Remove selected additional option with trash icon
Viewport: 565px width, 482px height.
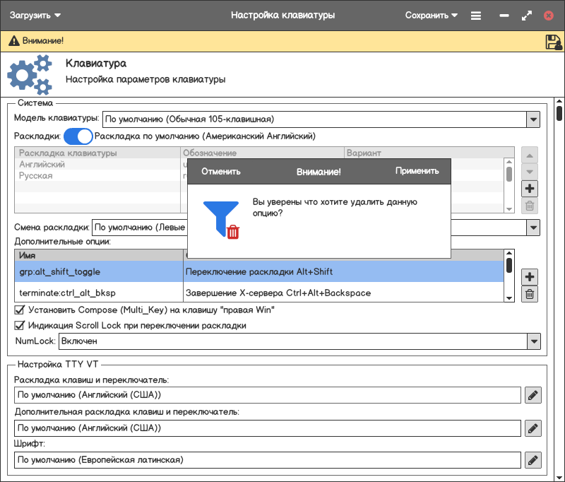pos(530,295)
